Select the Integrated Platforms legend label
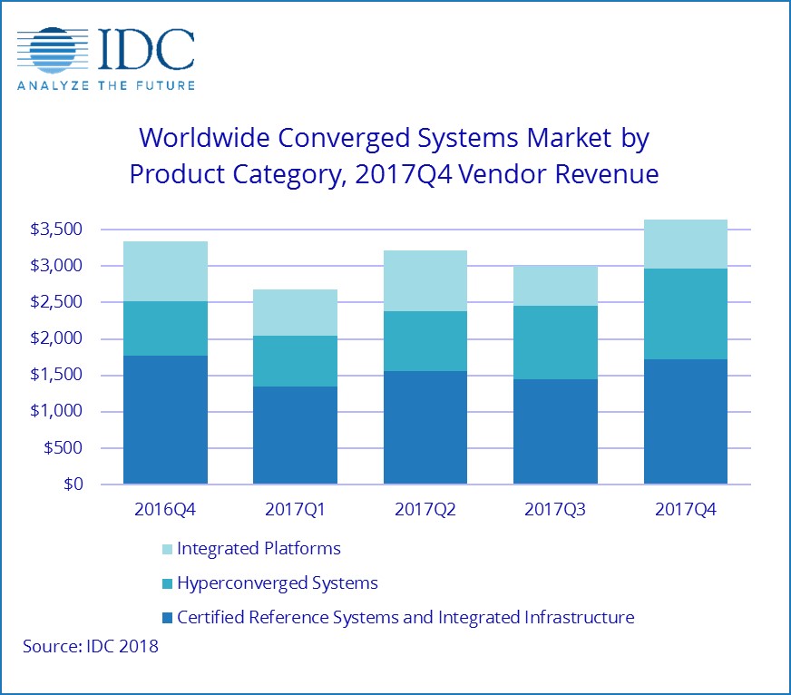Screen dimensions: 791x695 click(x=259, y=549)
